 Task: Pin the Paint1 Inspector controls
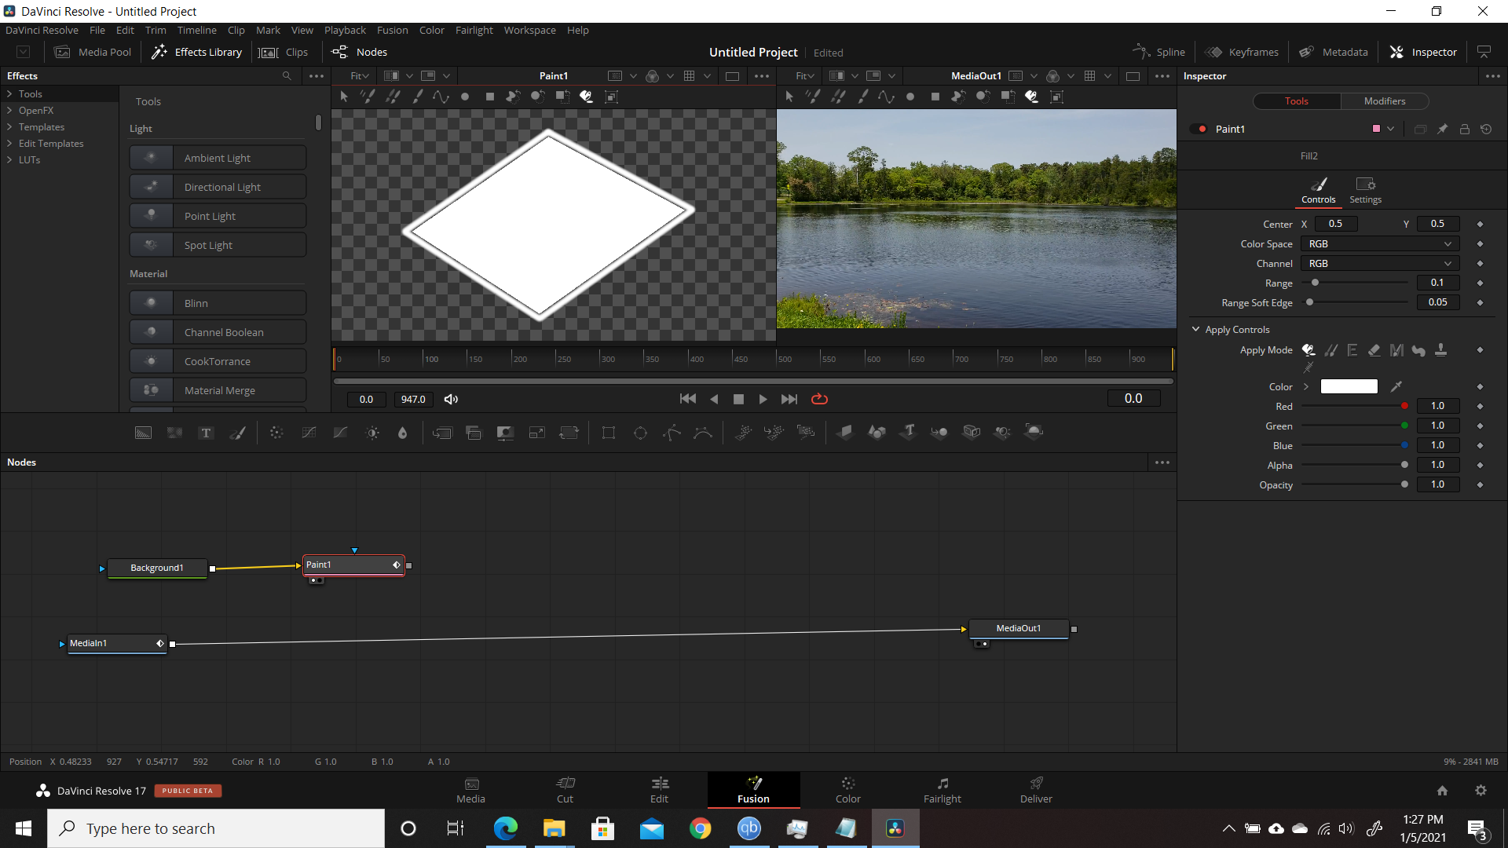tap(1442, 129)
